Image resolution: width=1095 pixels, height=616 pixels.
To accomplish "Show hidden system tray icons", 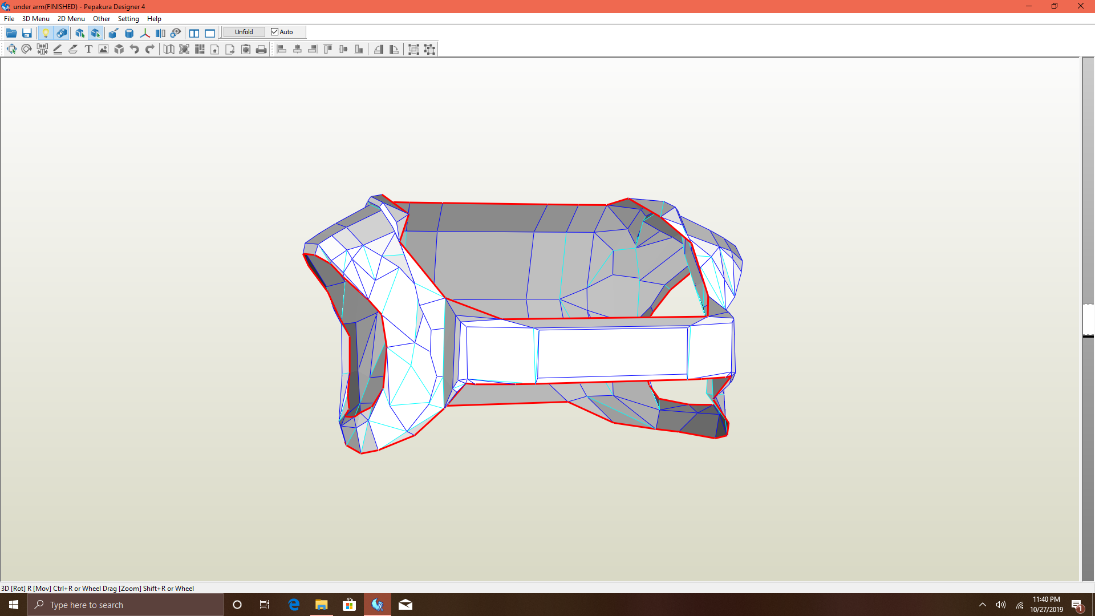I will pos(982,605).
